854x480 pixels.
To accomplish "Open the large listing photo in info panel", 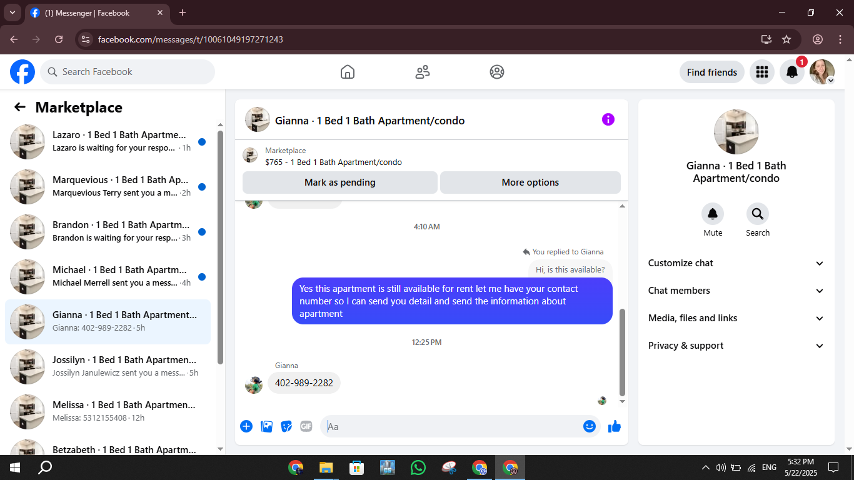I will pyautogui.click(x=736, y=132).
